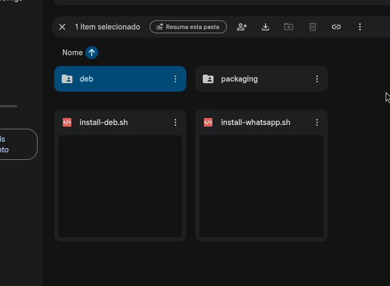Viewport: 390px width, 286px height.
Task: Open more options for 'deb' folder
Action: 175,79
